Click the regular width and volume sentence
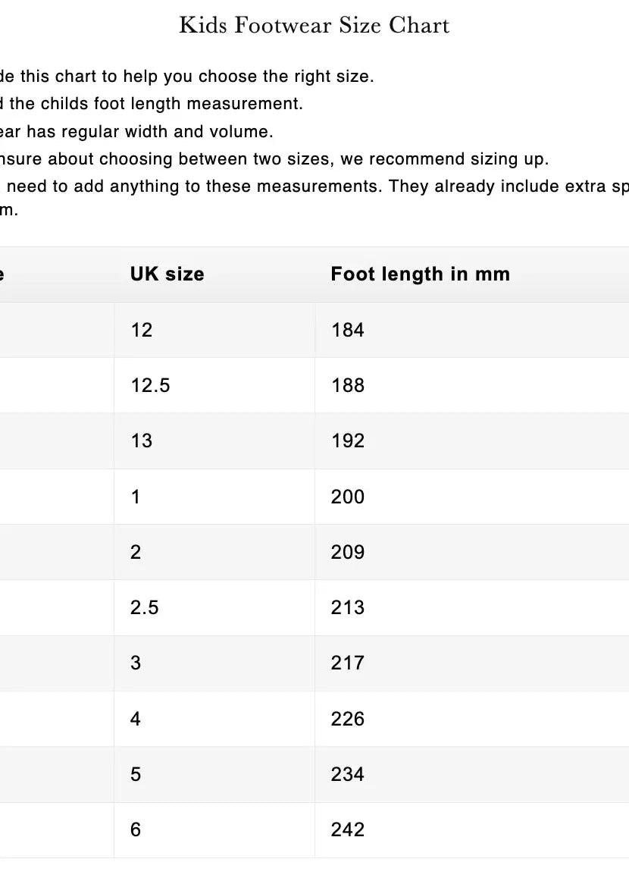The width and height of the screenshot is (629, 881). 136,132
